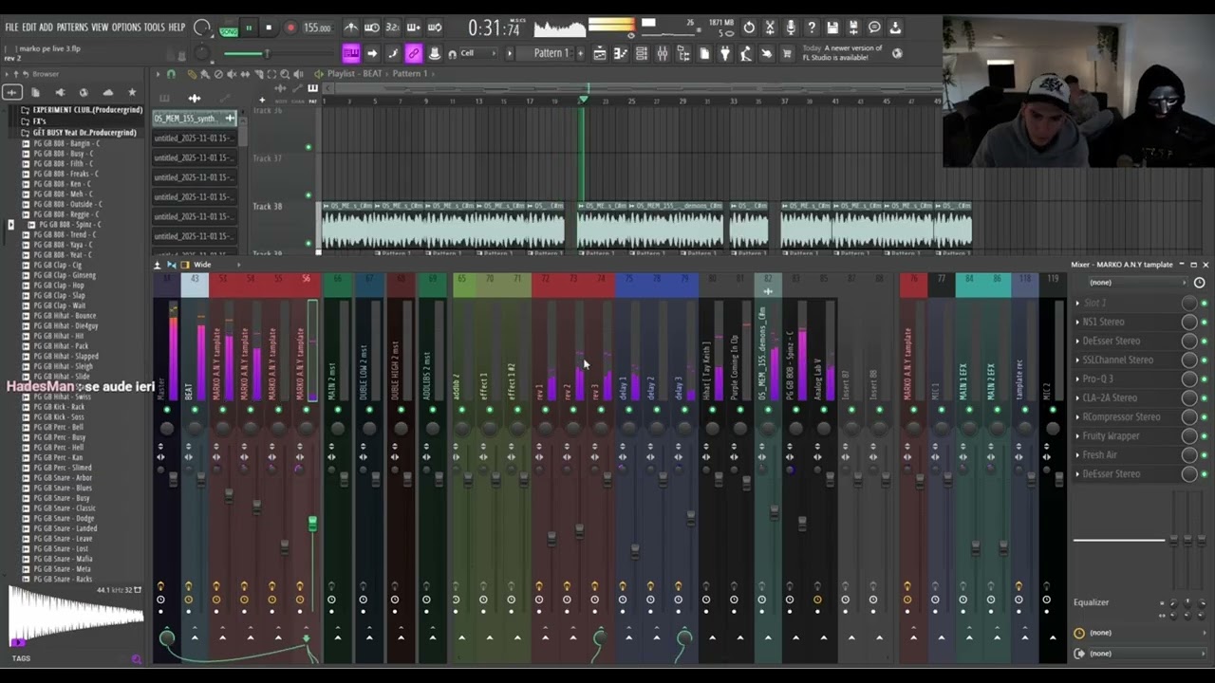Image resolution: width=1215 pixels, height=683 pixels.
Task: Click the Stop playback button
Action: coord(269,28)
